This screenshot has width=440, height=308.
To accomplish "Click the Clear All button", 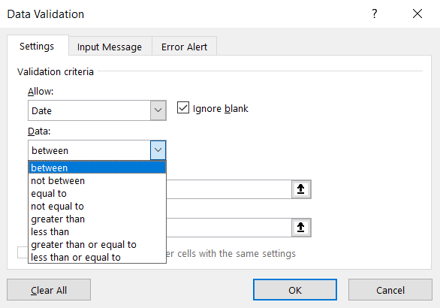I will point(49,290).
